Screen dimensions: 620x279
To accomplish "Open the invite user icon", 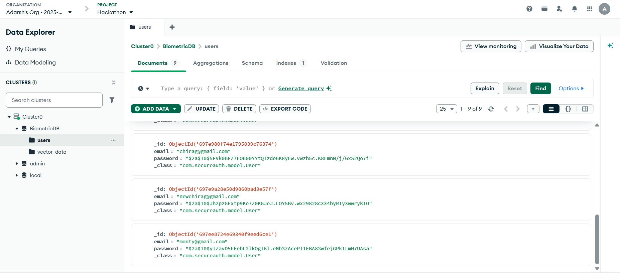I will pyautogui.click(x=559, y=9).
